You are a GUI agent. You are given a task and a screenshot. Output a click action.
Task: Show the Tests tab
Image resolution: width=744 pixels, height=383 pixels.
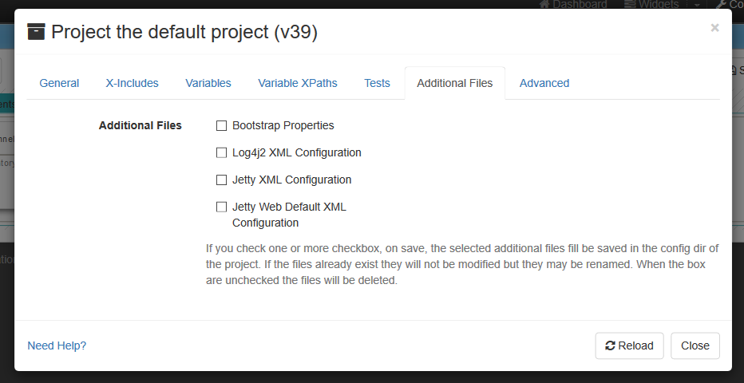pos(377,83)
